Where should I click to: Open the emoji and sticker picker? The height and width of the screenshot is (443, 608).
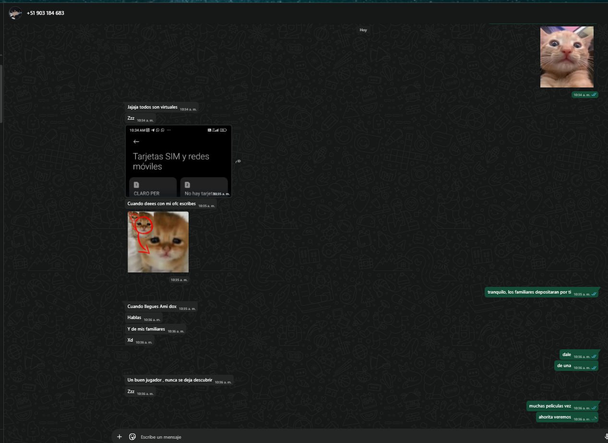click(132, 437)
